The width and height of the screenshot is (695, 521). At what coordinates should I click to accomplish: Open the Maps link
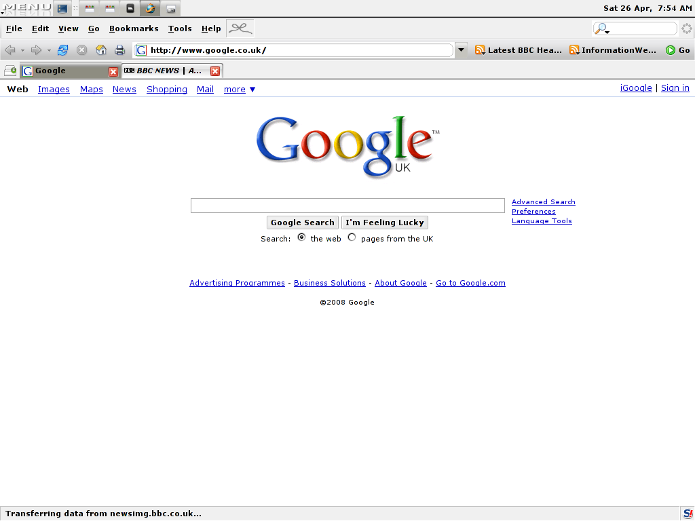(92, 90)
